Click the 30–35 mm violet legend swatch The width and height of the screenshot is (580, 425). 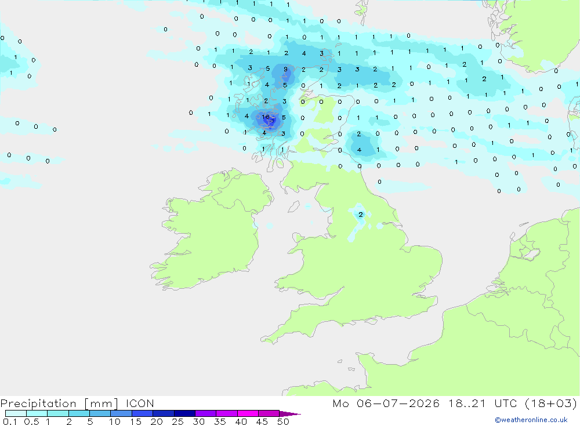206,413
